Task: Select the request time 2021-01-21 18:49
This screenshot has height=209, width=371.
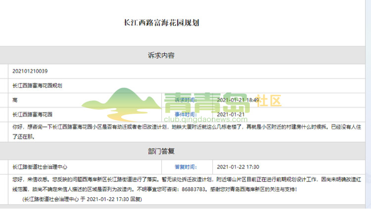Action: (x=238, y=100)
